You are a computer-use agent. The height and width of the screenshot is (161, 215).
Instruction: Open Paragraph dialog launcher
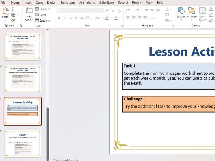pos(173,25)
